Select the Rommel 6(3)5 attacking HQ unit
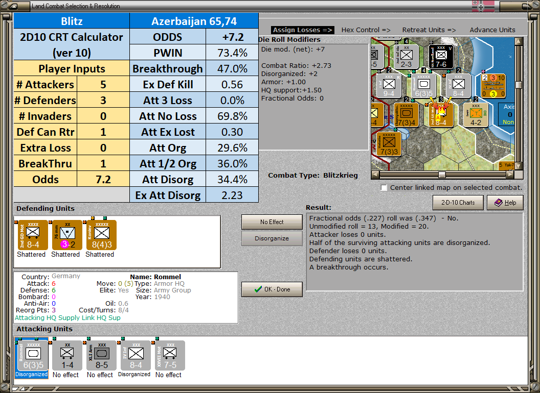Viewport: 540px width, 393px height. click(x=33, y=356)
